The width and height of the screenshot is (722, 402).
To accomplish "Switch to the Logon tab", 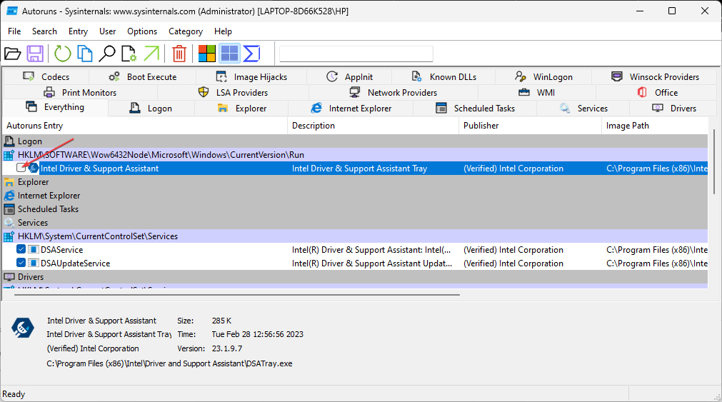I will 151,109.
